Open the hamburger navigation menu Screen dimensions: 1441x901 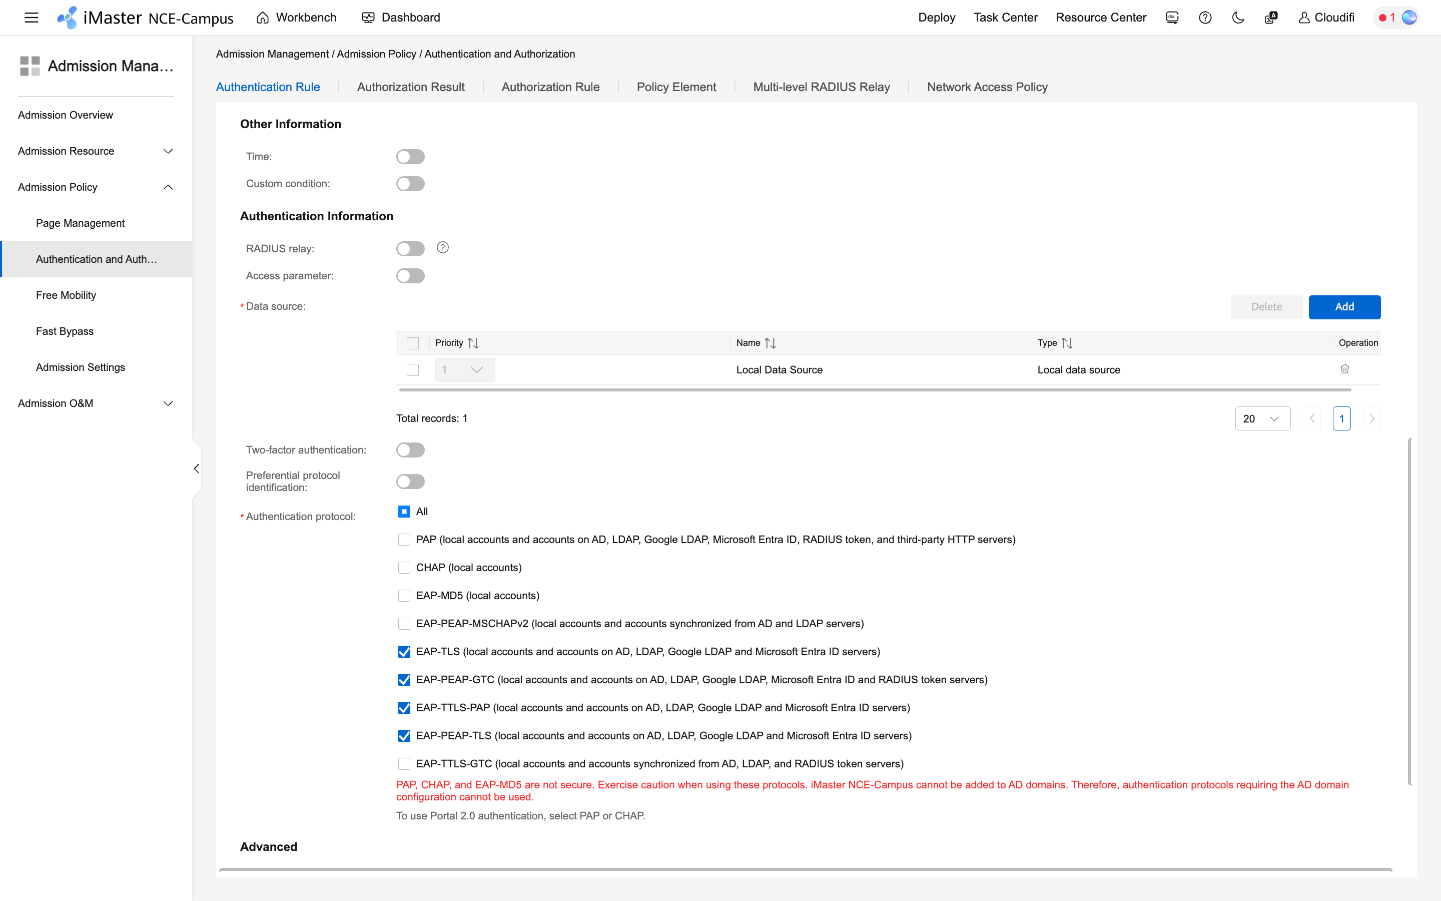[31, 18]
